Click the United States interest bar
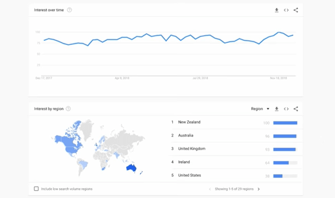This screenshot has width=335, height=198. 278,176
